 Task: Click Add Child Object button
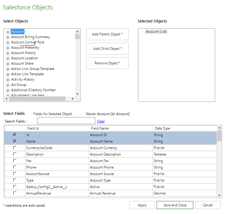(107, 49)
